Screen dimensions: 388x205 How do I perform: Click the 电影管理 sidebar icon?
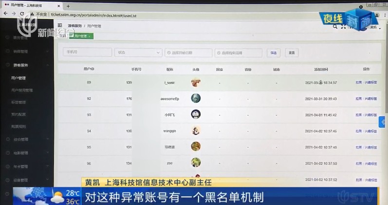(x=8, y=153)
